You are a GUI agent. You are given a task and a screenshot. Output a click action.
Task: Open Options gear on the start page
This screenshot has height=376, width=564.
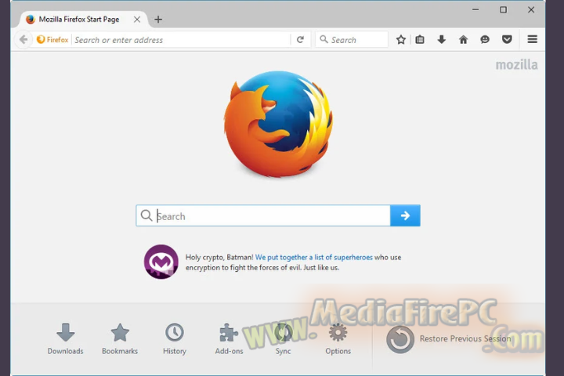338,339
